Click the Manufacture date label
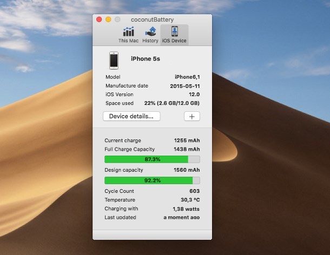This screenshot has width=330, height=255. coord(127,86)
